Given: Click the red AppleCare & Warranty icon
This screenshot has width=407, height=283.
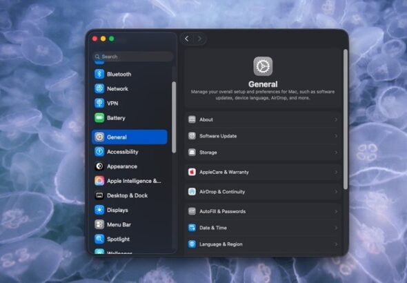Looking at the screenshot, I should point(192,172).
